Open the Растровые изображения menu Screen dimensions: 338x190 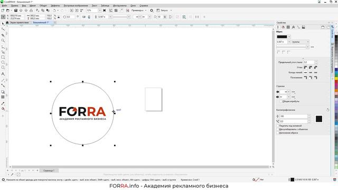76,6
